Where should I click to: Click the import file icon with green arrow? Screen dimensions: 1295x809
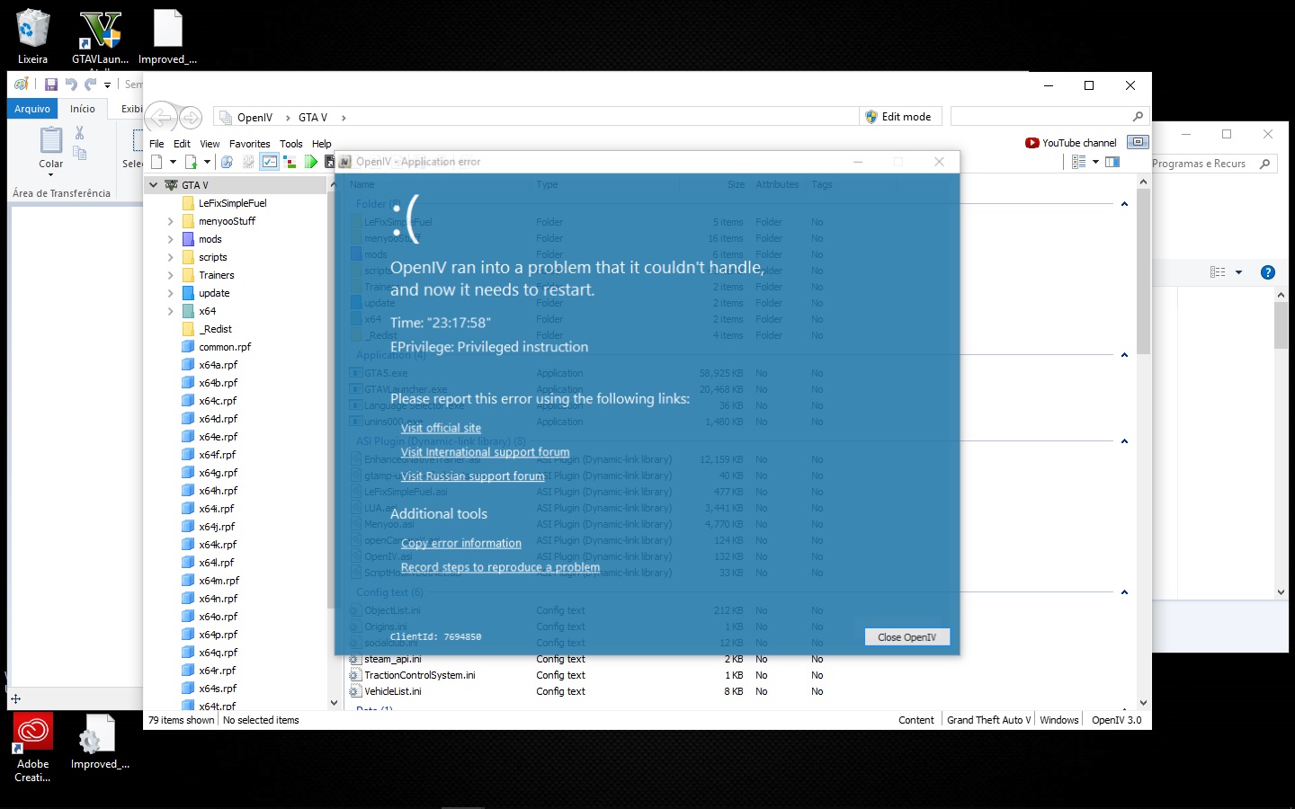pyautogui.click(x=191, y=162)
